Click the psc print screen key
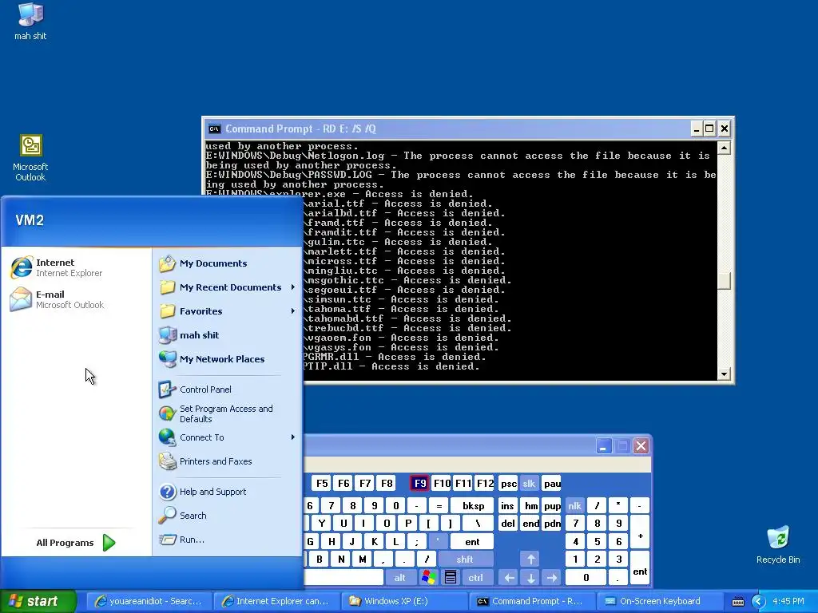Viewport: 818px width, 613px height. coord(509,484)
